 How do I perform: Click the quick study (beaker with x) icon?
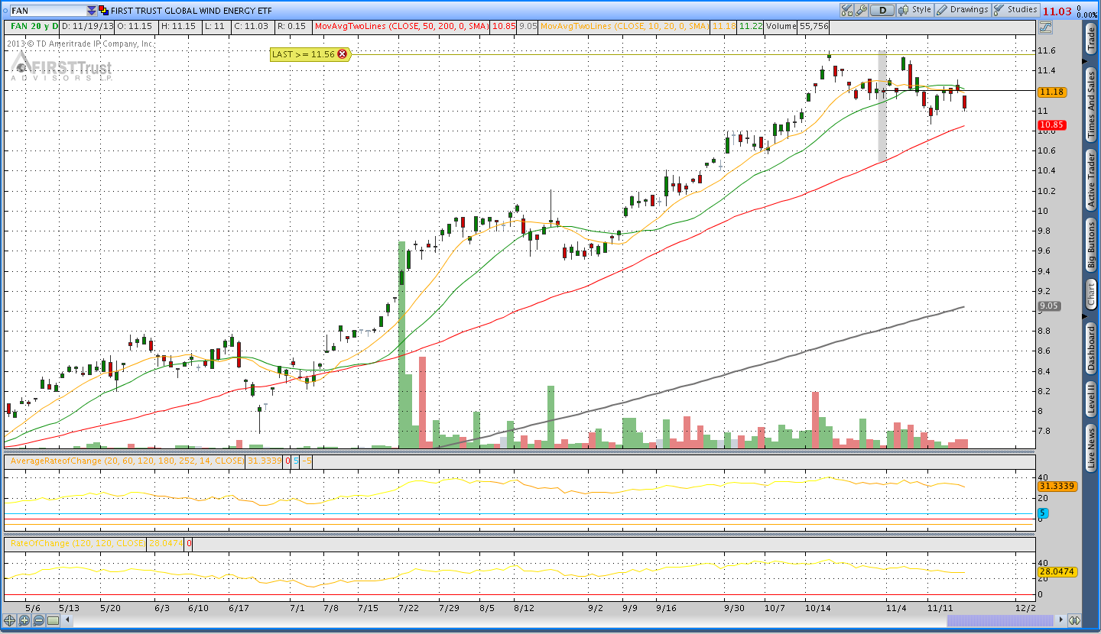point(847,10)
